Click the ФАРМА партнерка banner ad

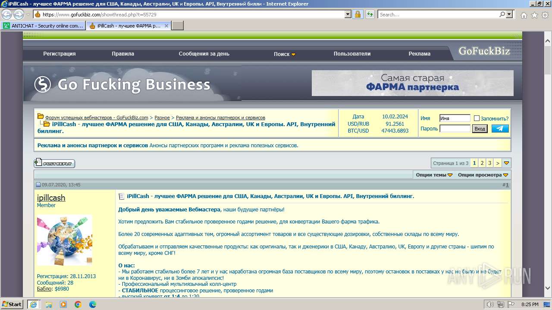click(x=413, y=83)
